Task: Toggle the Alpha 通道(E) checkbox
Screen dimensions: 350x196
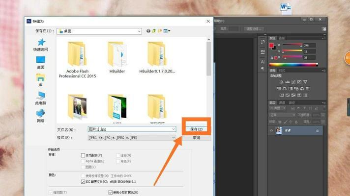Action: [83, 161]
